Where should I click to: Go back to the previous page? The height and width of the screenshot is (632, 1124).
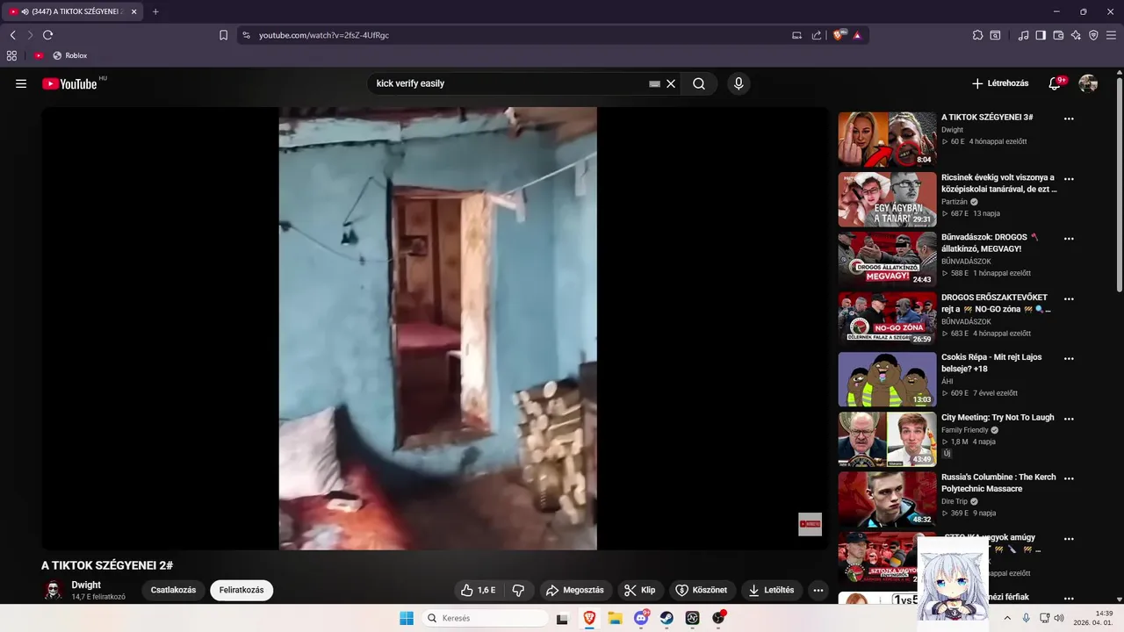[12, 35]
